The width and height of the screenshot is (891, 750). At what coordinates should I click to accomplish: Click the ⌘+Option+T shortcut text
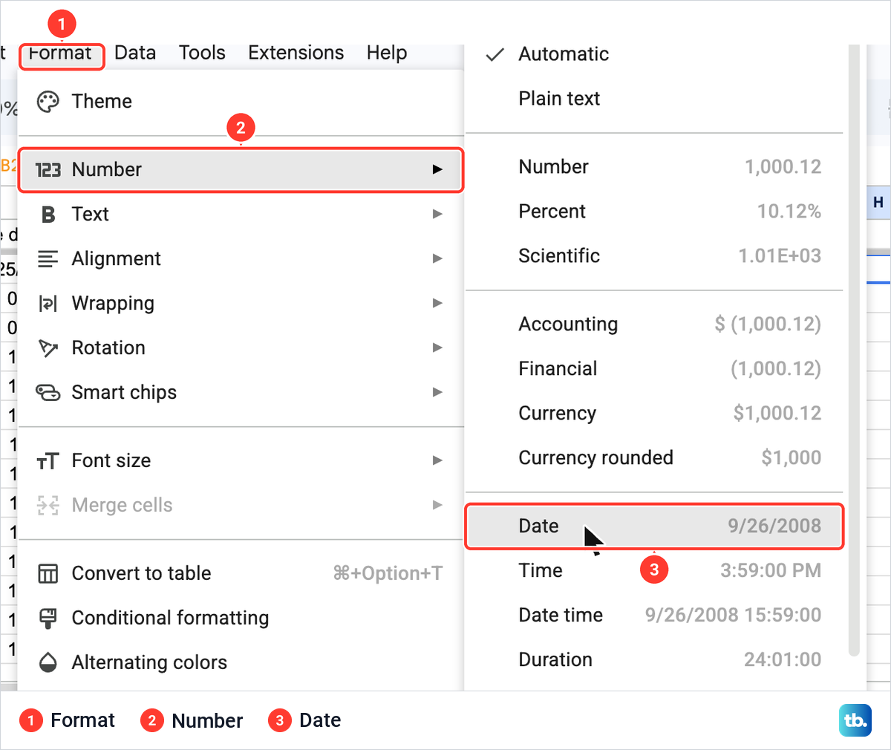388,573
